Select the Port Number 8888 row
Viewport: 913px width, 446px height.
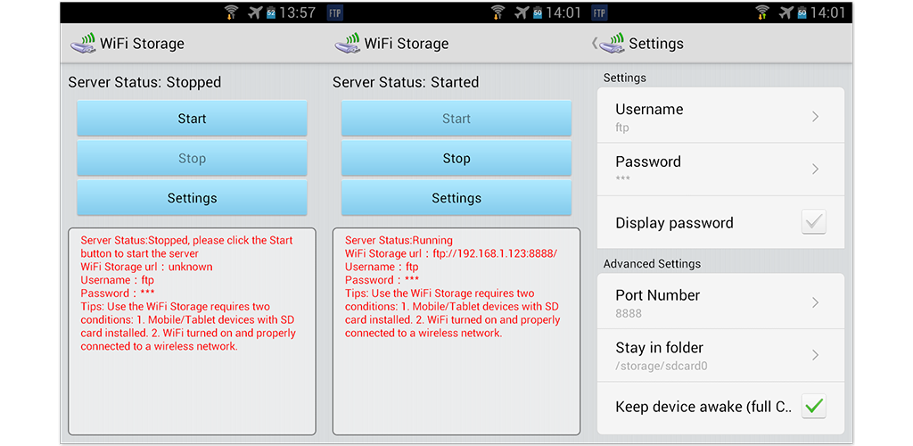point(720,302)
